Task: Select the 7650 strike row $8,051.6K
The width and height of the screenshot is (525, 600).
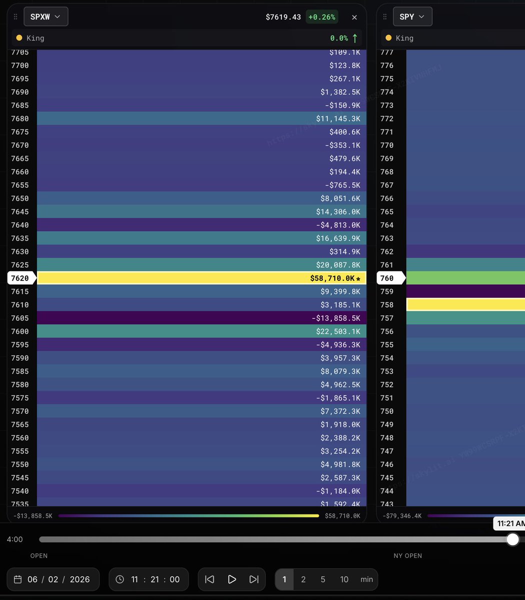Action: point(202,198)
